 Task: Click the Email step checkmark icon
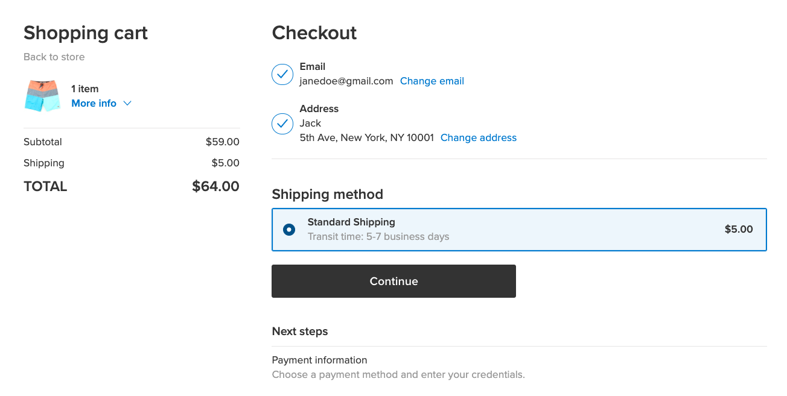pos(282,74)
